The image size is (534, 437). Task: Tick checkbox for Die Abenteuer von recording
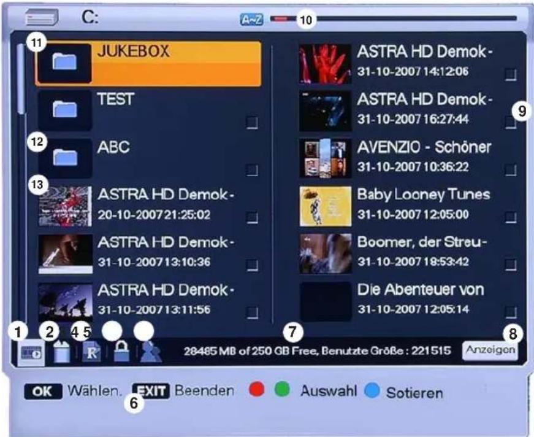pyautogui.click(x=511, y=312)
